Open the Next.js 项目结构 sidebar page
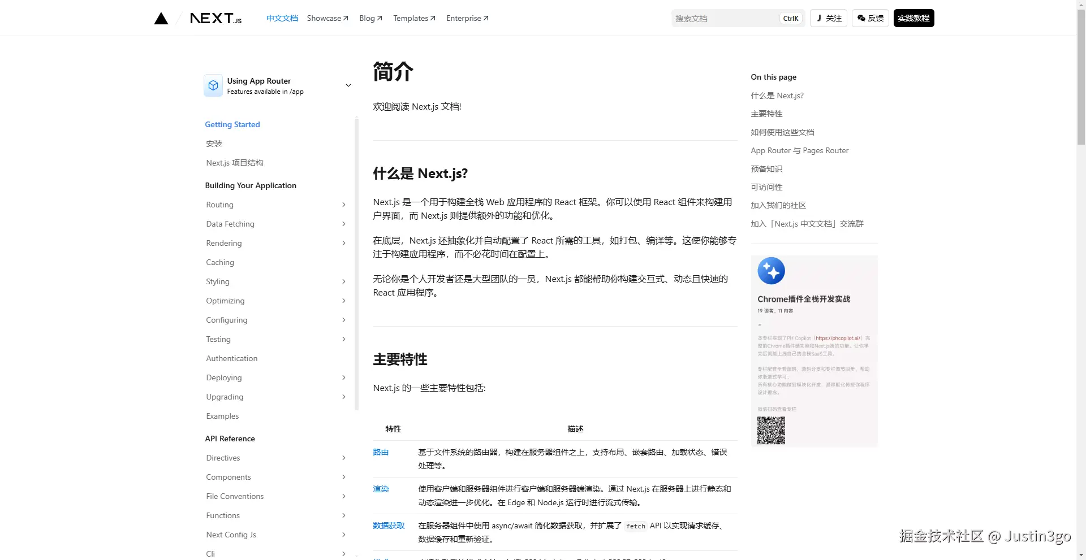Viewport: 1086px width, 560px height. tap(235, 163)
